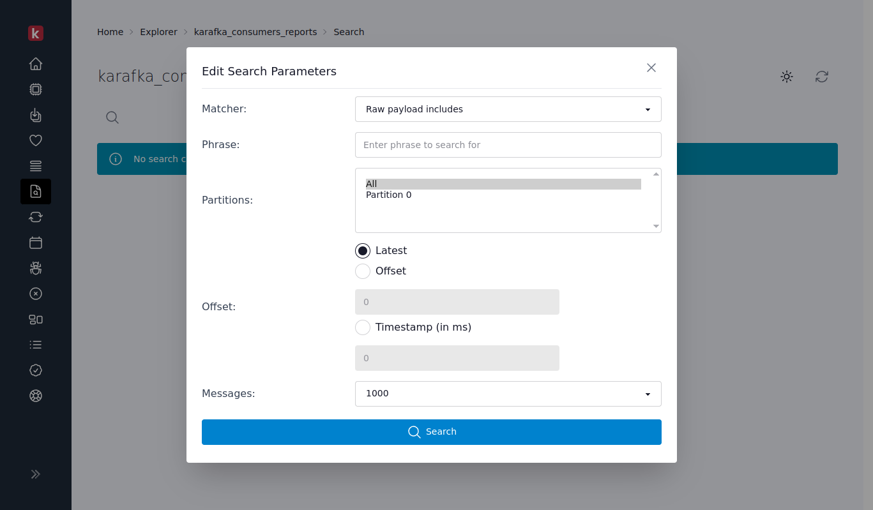Click the blue Search button
The width and height of the screenshot is (873, 510).
click(431, 432)
